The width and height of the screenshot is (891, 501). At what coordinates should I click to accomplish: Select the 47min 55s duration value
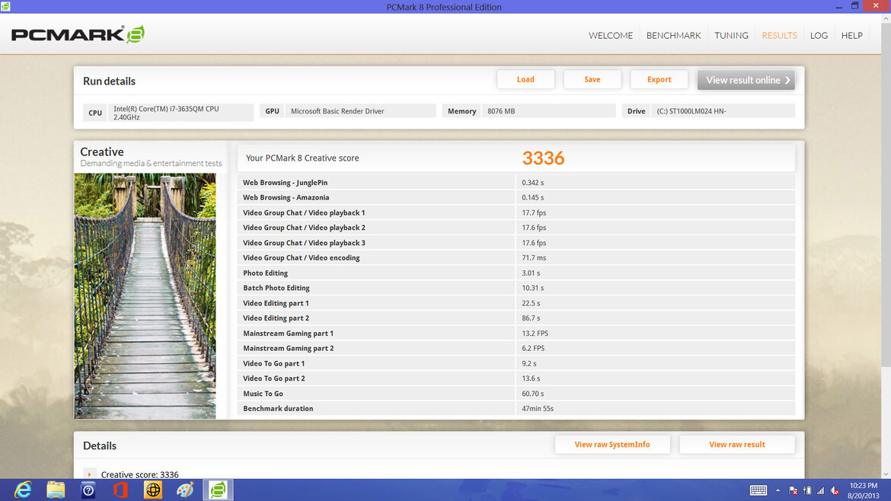point(538,408)
